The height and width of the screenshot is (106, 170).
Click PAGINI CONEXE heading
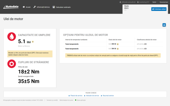pyautogui.click(x=91, y=93)
